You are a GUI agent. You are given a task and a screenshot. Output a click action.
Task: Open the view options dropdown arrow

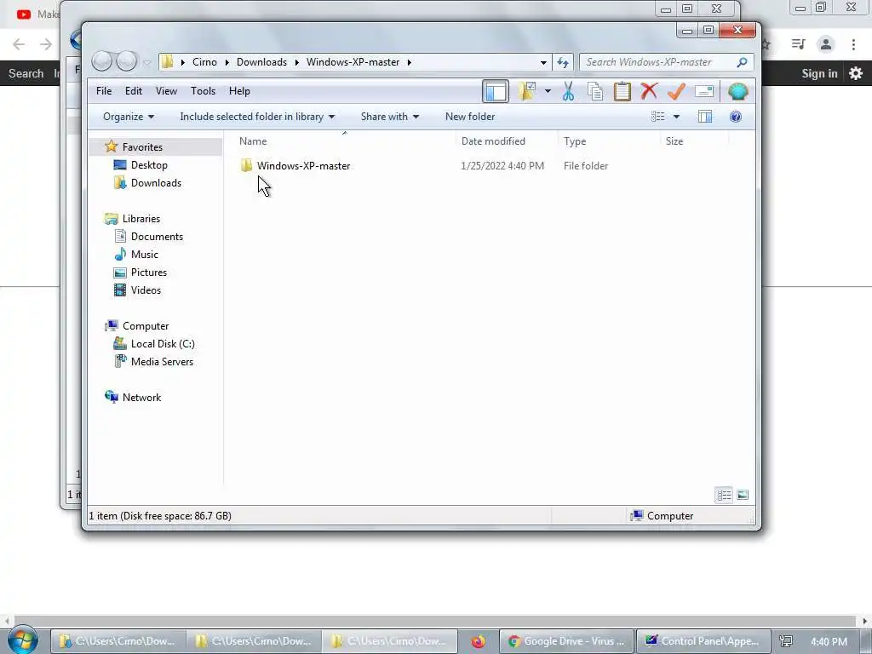coord(676,117)
